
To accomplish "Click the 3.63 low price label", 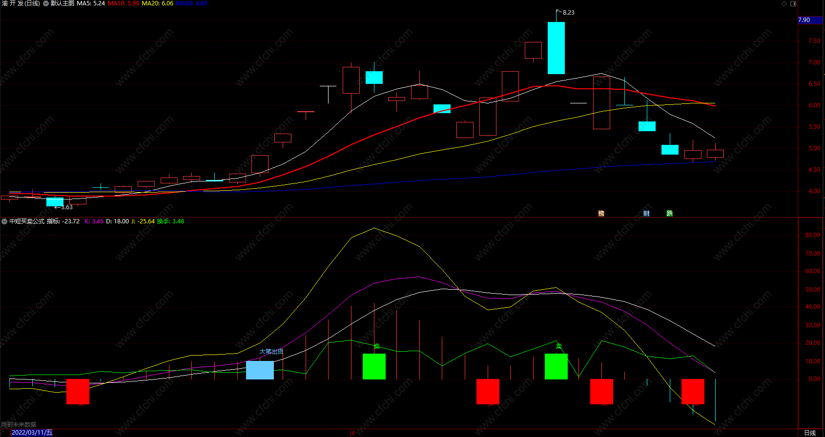I will (67, 207).
